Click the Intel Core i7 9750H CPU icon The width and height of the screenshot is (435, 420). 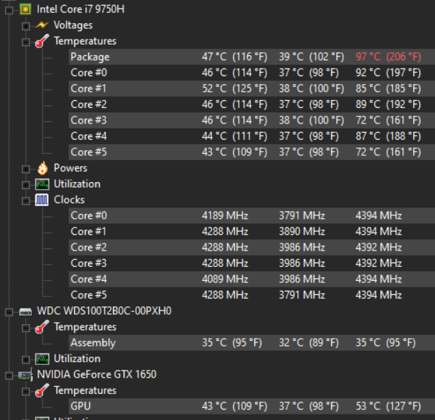[25, 9]
